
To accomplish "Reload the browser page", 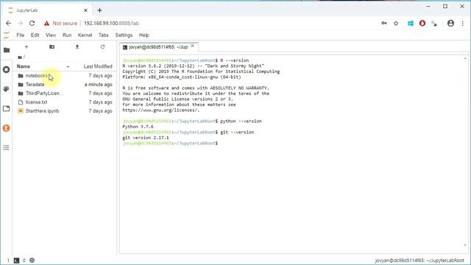I will point(32,23).
